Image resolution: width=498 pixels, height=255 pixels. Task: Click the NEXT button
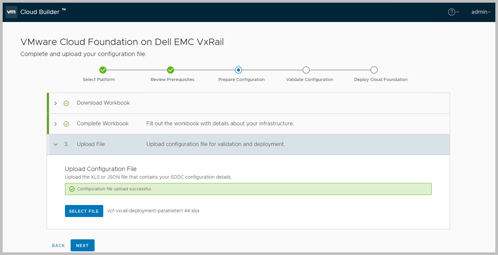(x=82, y=245)
